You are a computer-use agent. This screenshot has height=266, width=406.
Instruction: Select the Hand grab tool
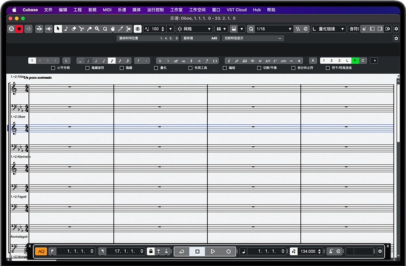click(112, 29)
